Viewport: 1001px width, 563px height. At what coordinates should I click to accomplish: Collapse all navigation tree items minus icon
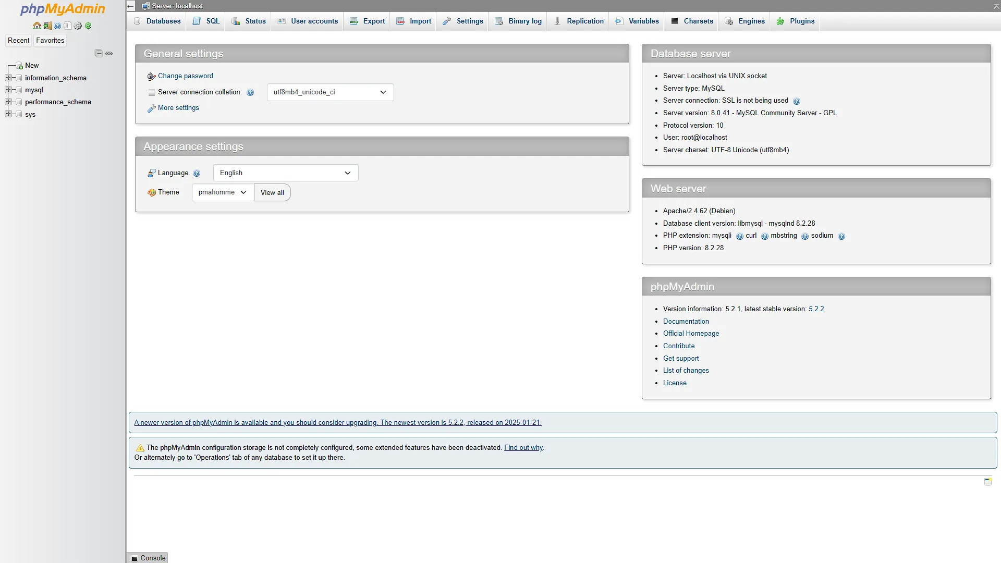pyautogui.click(x=99, y=53)
